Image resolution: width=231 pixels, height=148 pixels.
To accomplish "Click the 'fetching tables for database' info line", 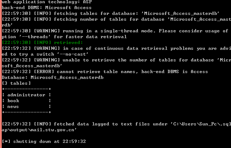I will [111, 13].
